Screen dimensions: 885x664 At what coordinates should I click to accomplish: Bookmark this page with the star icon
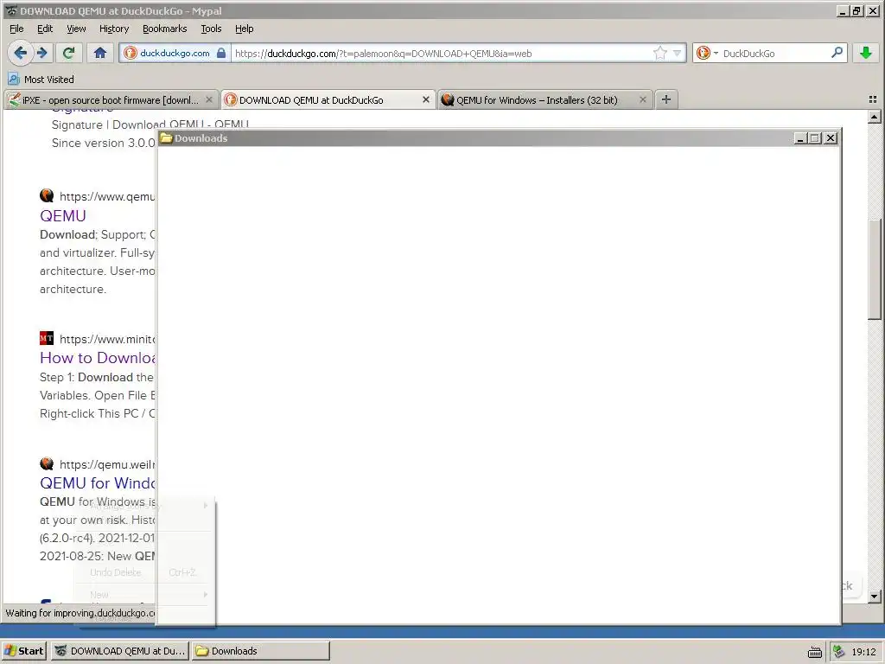tap(659, 53)
